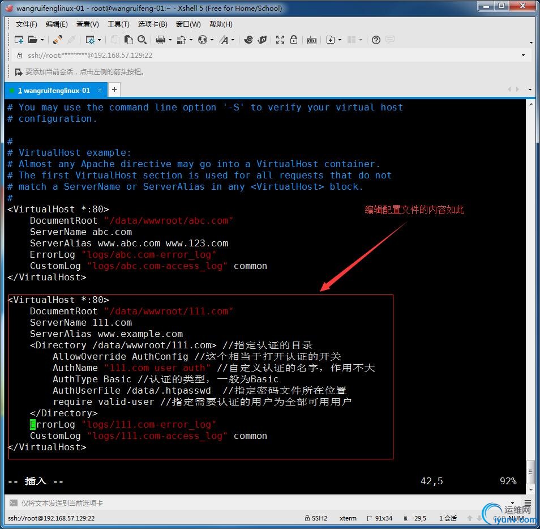Image resolution: width=540 pixels, height=529 pixels.
Task: Expand the font dropdown arrow in toolbar
Action: (233, 40)
